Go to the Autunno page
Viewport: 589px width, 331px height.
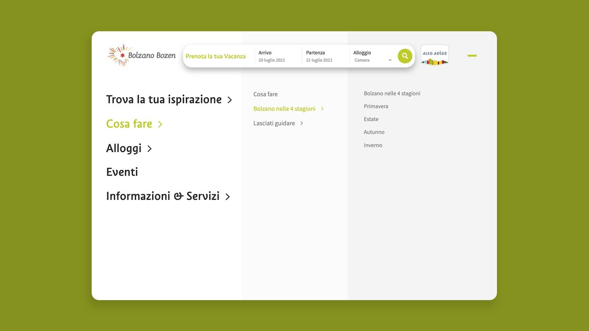[x=374, y=132]
